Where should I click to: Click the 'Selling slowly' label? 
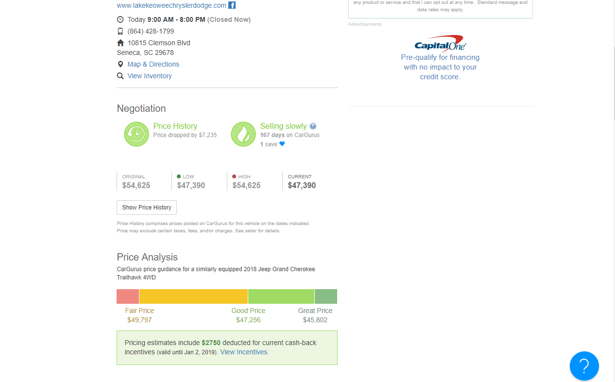[x=283, y=126]
